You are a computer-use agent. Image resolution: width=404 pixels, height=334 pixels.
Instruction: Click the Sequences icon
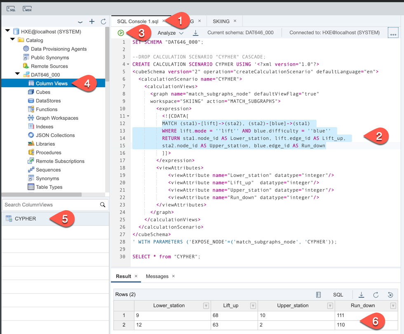[x=31, y=170]
